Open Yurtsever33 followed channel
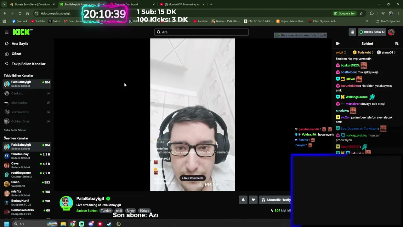 pos(26,112)
